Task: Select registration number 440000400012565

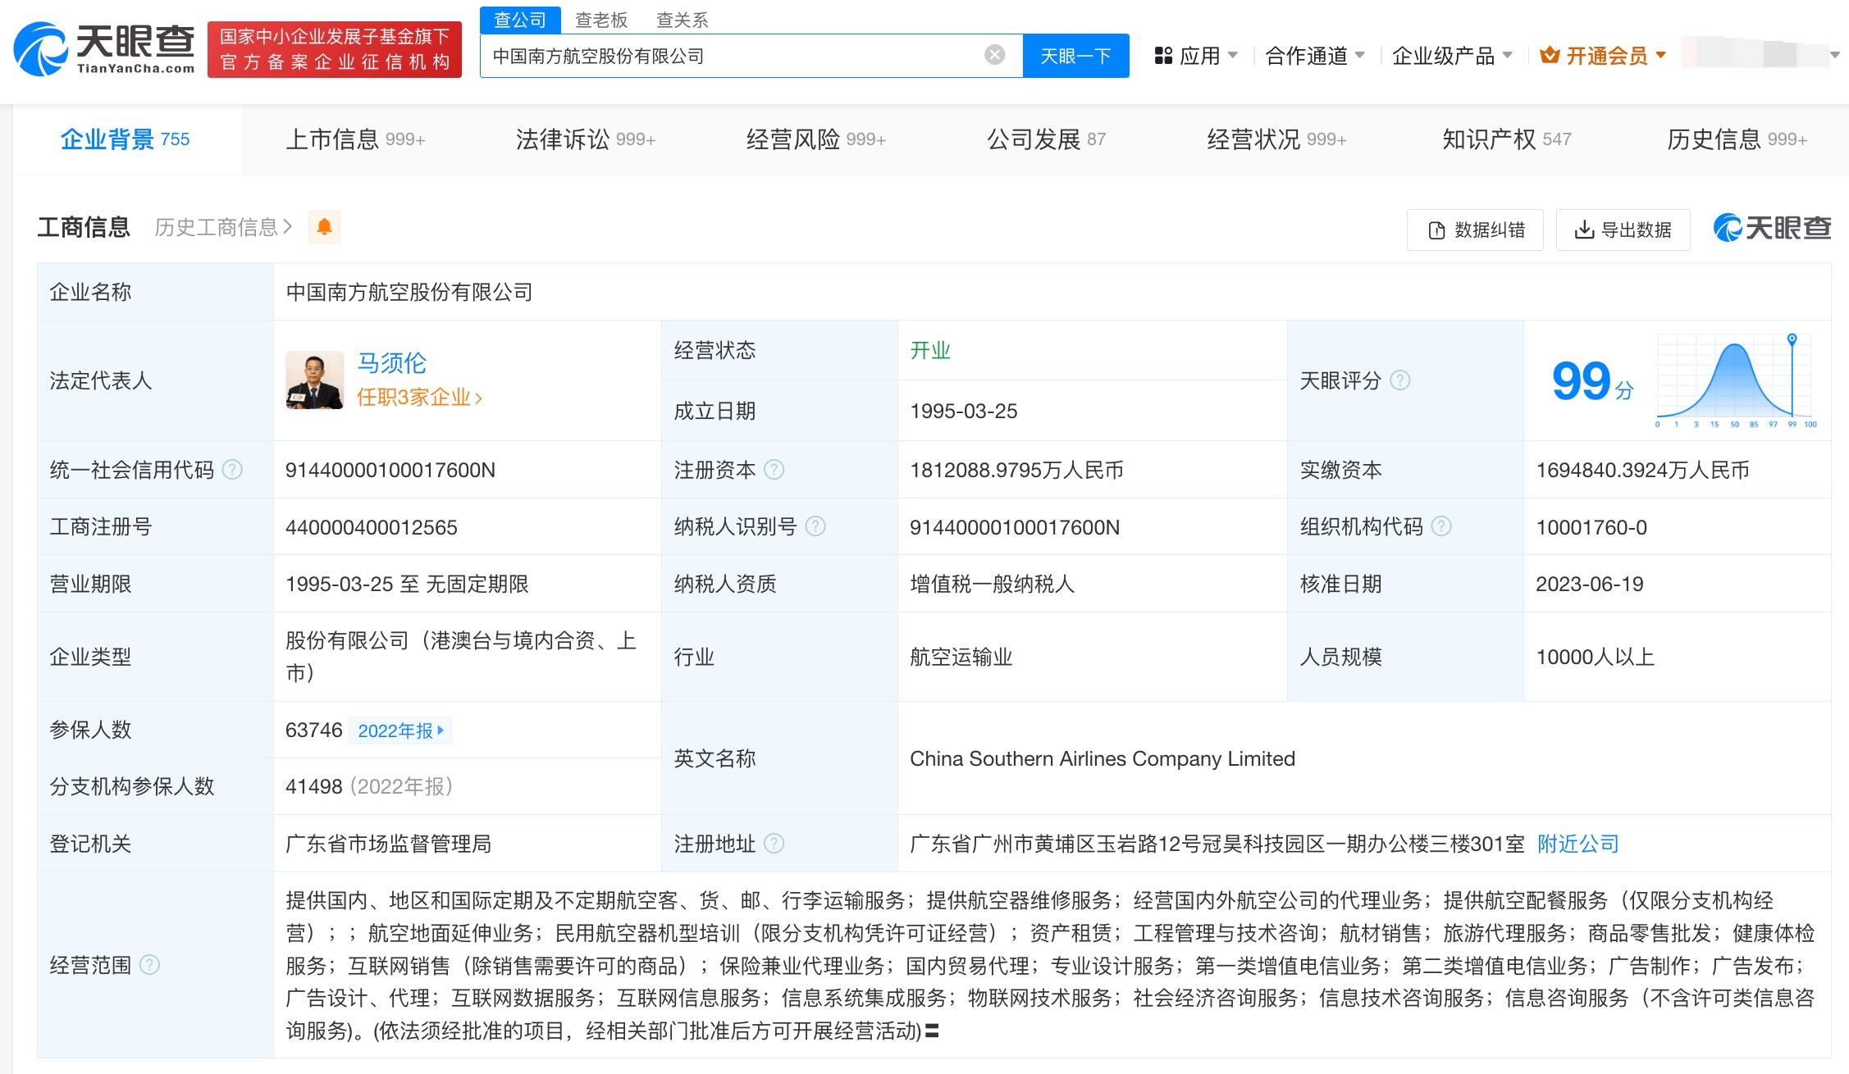Action: (x=372, y=527)
